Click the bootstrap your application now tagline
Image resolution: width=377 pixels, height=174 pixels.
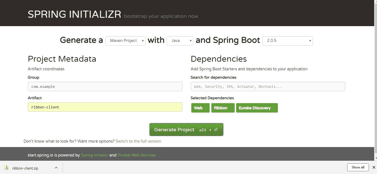tap(161, 16)
